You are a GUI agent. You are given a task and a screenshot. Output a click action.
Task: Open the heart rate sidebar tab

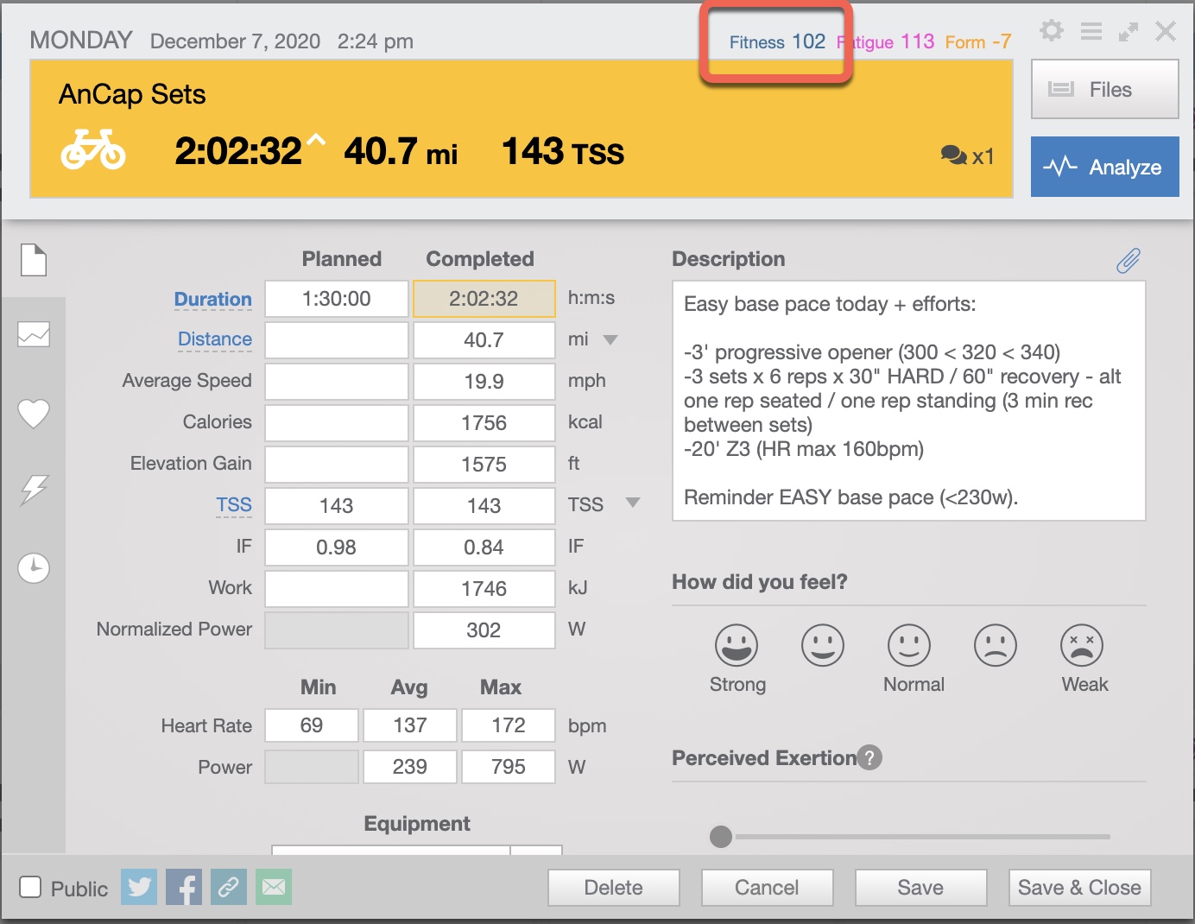tap(34, 413)
